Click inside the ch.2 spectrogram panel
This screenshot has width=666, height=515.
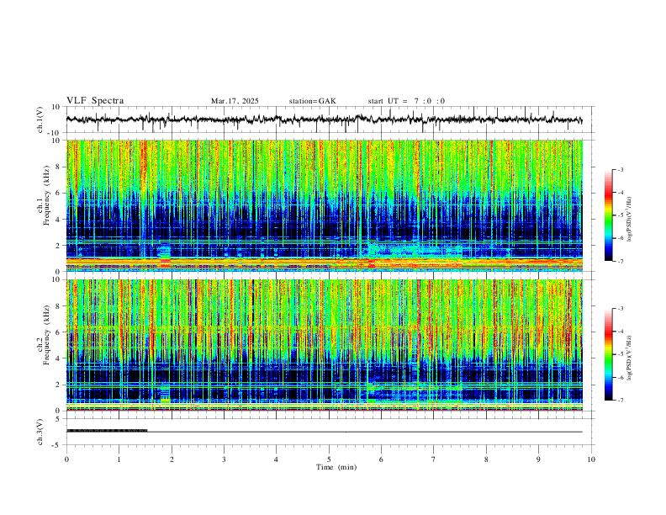pyautogui.click(x=324, y=345)
